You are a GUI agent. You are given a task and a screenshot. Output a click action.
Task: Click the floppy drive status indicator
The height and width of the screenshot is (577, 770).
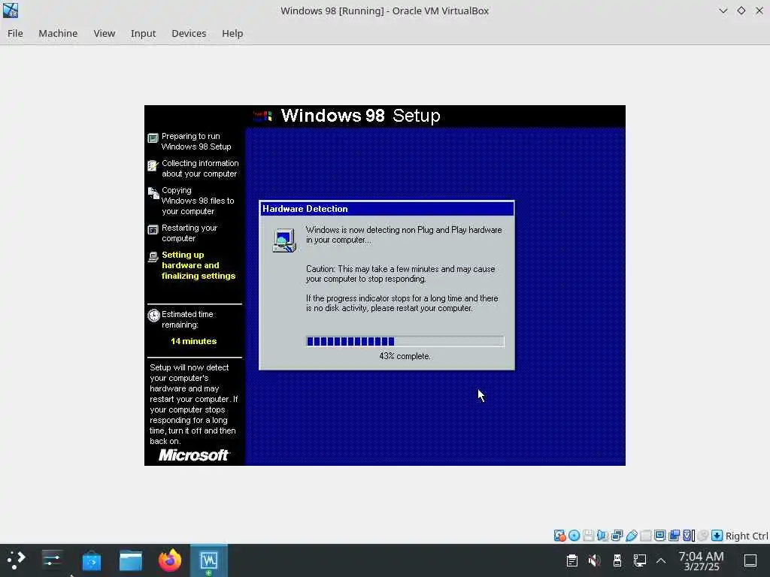point(588,535)
